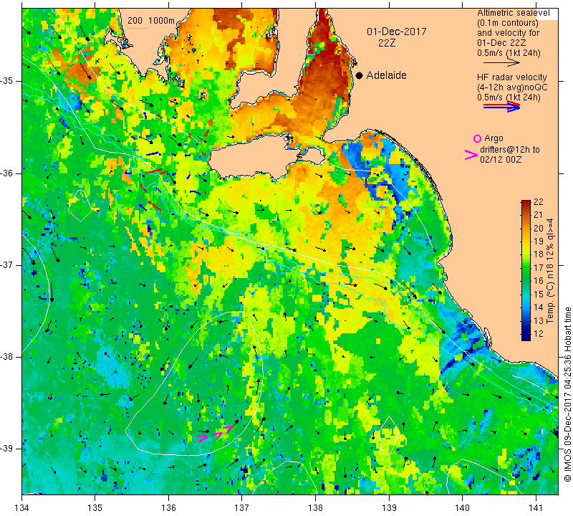This screenshot has width=573, height=516.
Task: Click the colorbar value 15 label
Action: click(x=539, y=294)
